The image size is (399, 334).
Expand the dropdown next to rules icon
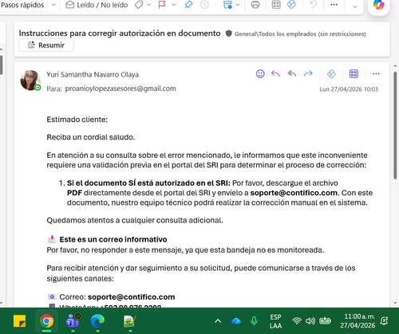coord(238,5)
